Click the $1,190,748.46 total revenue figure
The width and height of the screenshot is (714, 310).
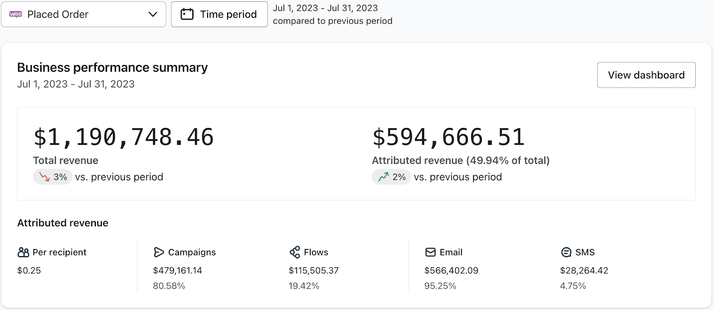click(124, 137)
